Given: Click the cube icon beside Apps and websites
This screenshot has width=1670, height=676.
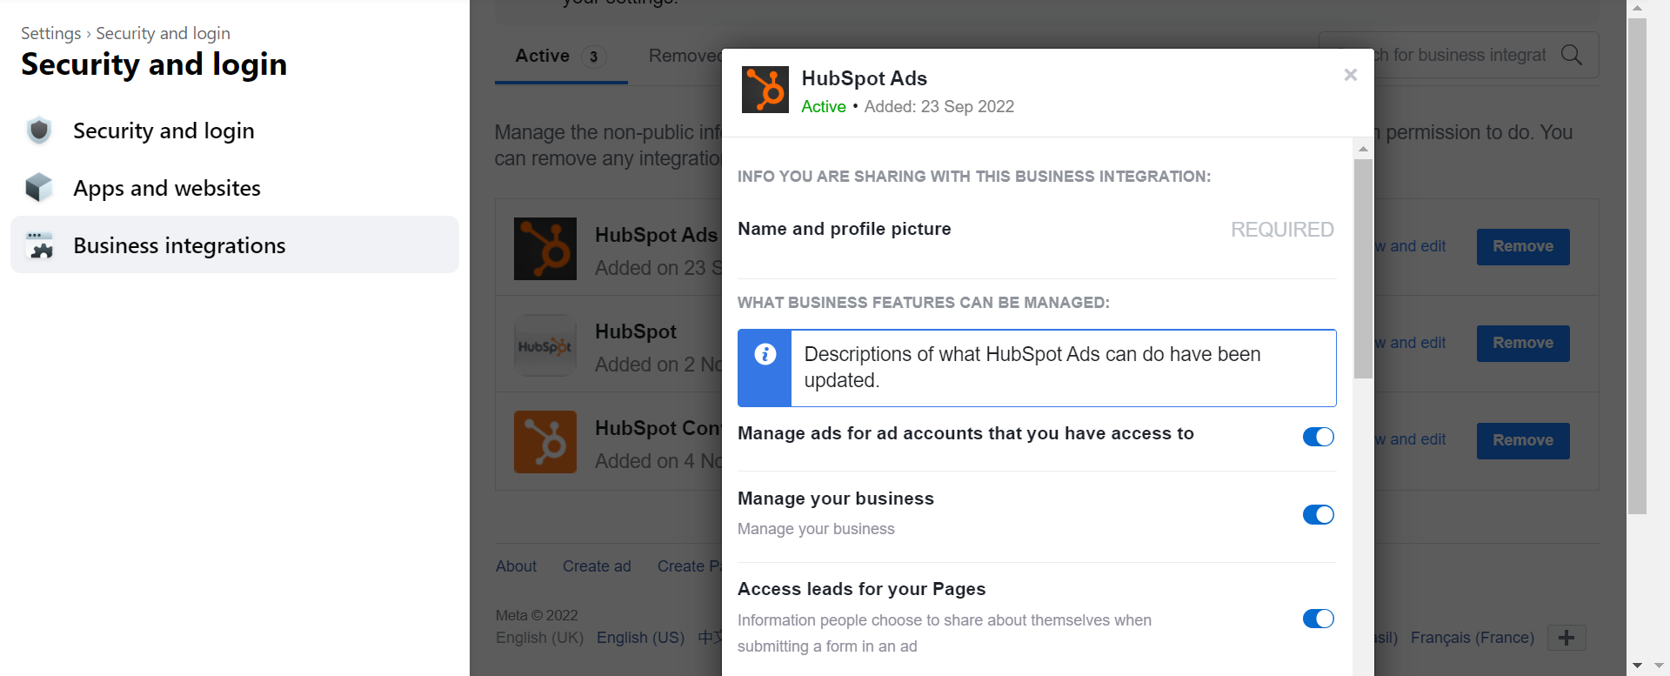Looking at the screenshot, I should [39, 188].
